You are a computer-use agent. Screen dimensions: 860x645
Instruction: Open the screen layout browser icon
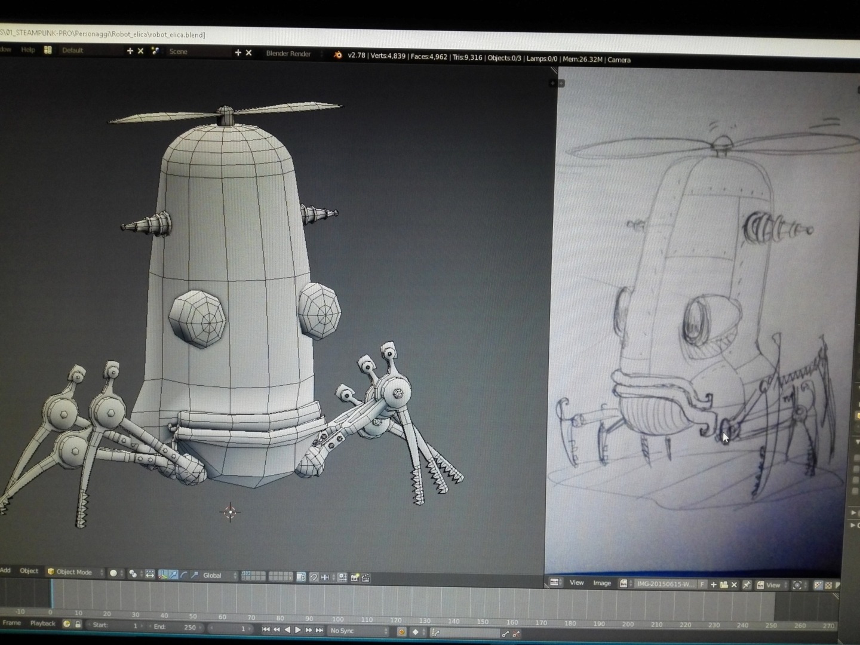tap(48, 50)
